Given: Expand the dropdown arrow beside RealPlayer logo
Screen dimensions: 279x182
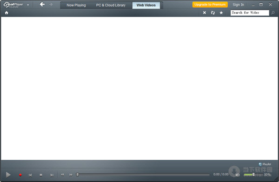Looking at the screenshot, I should coord(28,5).
